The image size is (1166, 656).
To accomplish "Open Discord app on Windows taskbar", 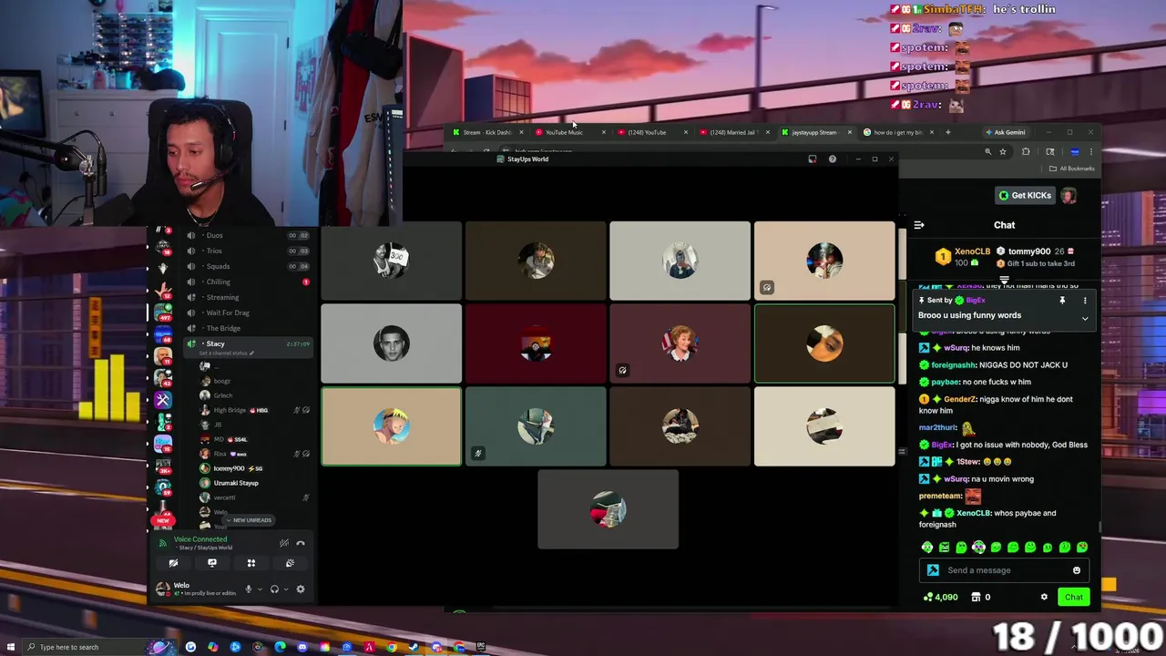I will pyautogui.click(x=302, y=647).
